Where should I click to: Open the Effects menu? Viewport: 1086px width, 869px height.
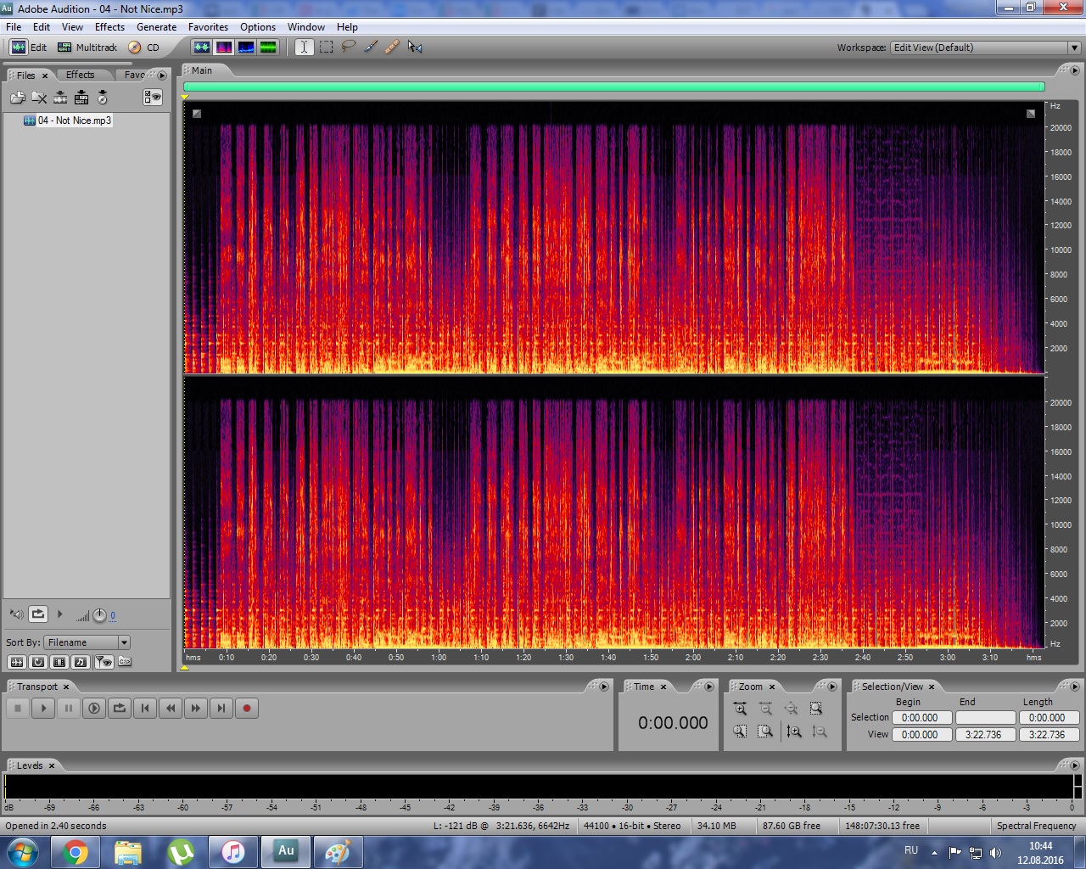pyautogui.click(x=109, y=27)
